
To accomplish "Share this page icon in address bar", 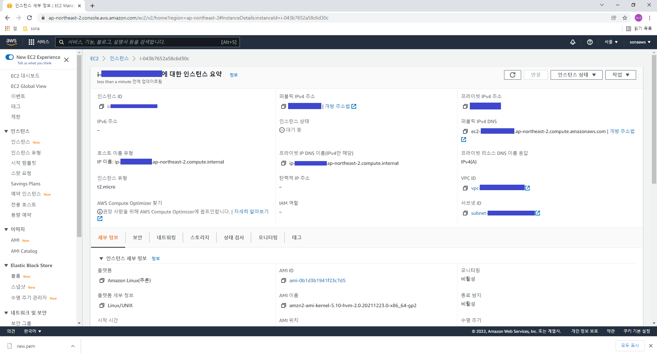I will point(614,18).
